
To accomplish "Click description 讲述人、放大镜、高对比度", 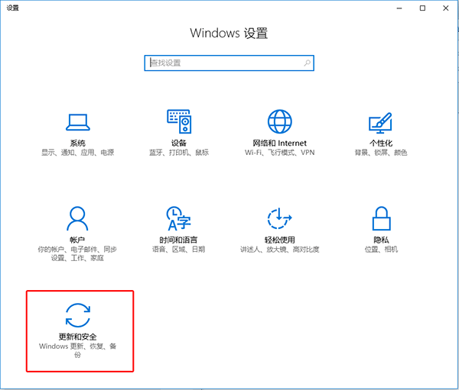I will pyautogui.click(x=279, y=250).
